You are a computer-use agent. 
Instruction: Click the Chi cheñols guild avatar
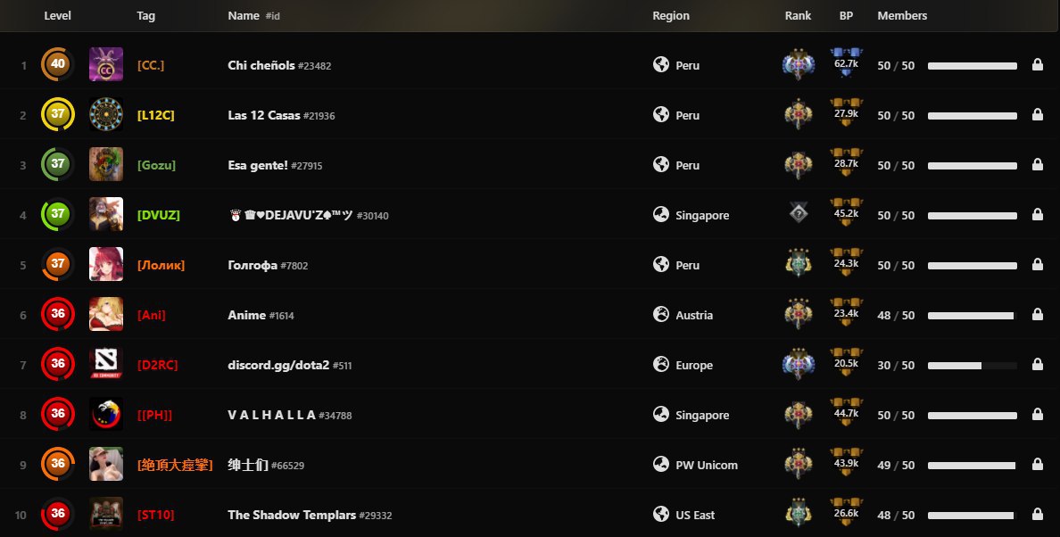pos(106,65)
